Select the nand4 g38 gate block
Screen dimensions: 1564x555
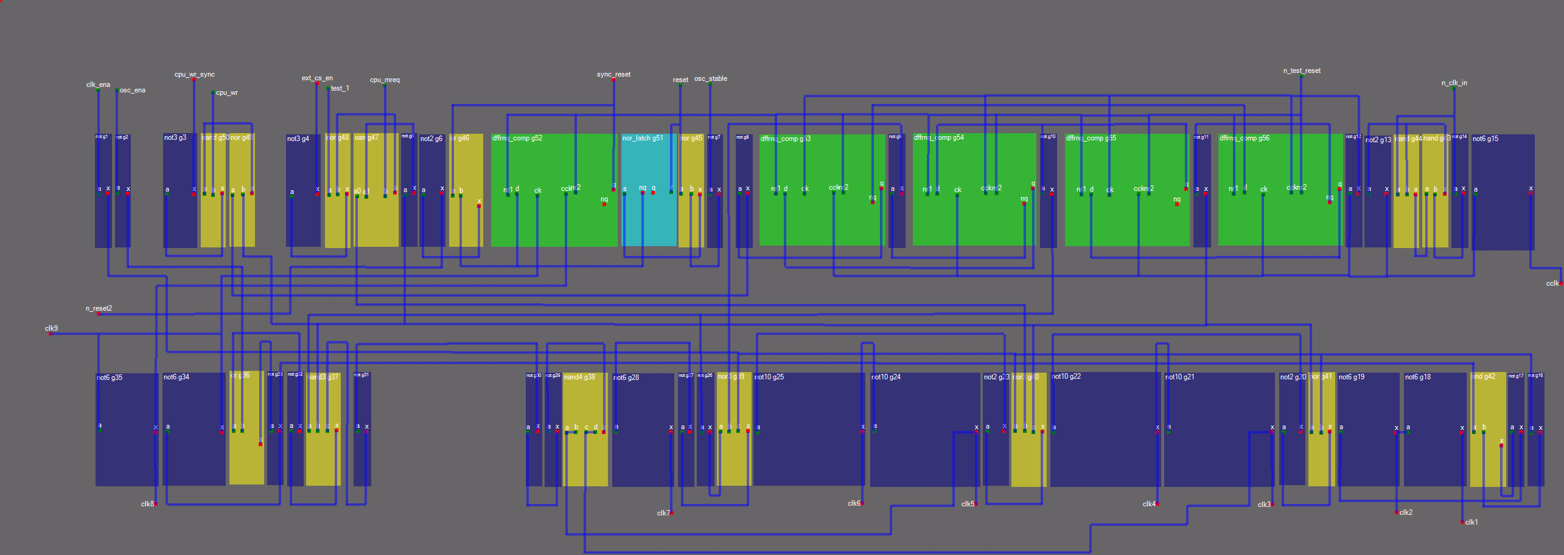point(585,430)
